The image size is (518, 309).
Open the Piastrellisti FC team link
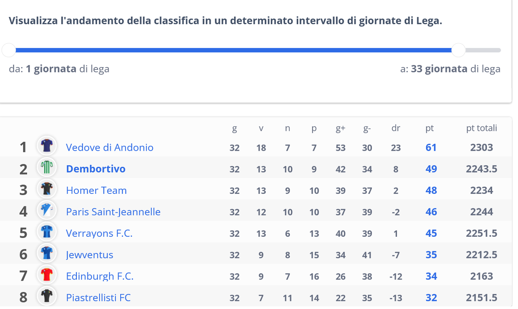(x=98, y=297)
